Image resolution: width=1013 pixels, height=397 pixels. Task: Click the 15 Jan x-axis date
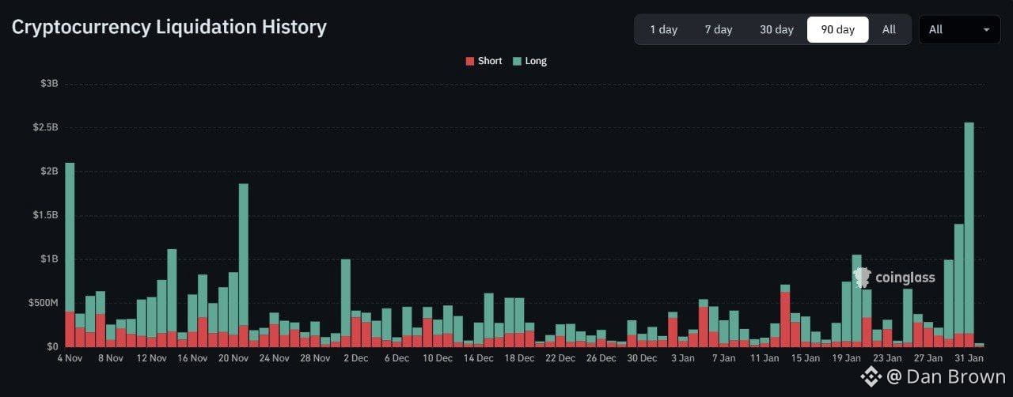coord(806,358)
